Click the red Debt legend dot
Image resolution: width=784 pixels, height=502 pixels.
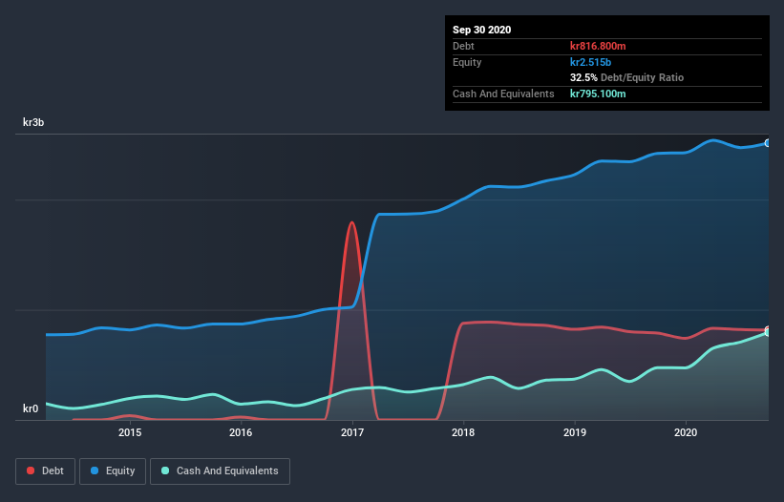pos(31,471)
